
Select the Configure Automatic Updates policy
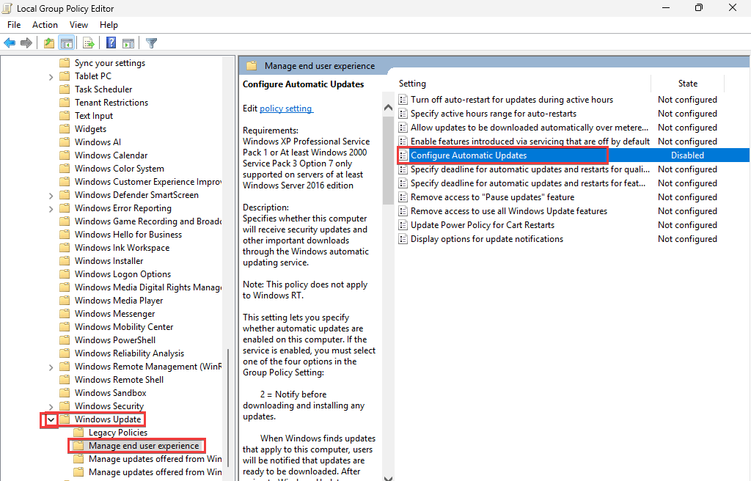[468, 155]
